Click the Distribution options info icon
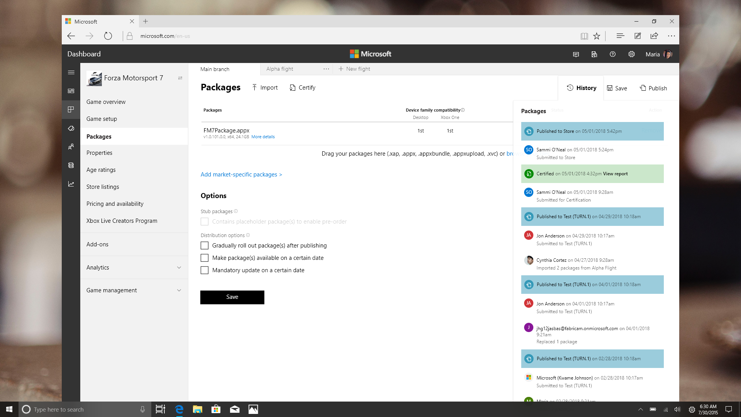Screen dimensions: 741x417 click(248, 235)
